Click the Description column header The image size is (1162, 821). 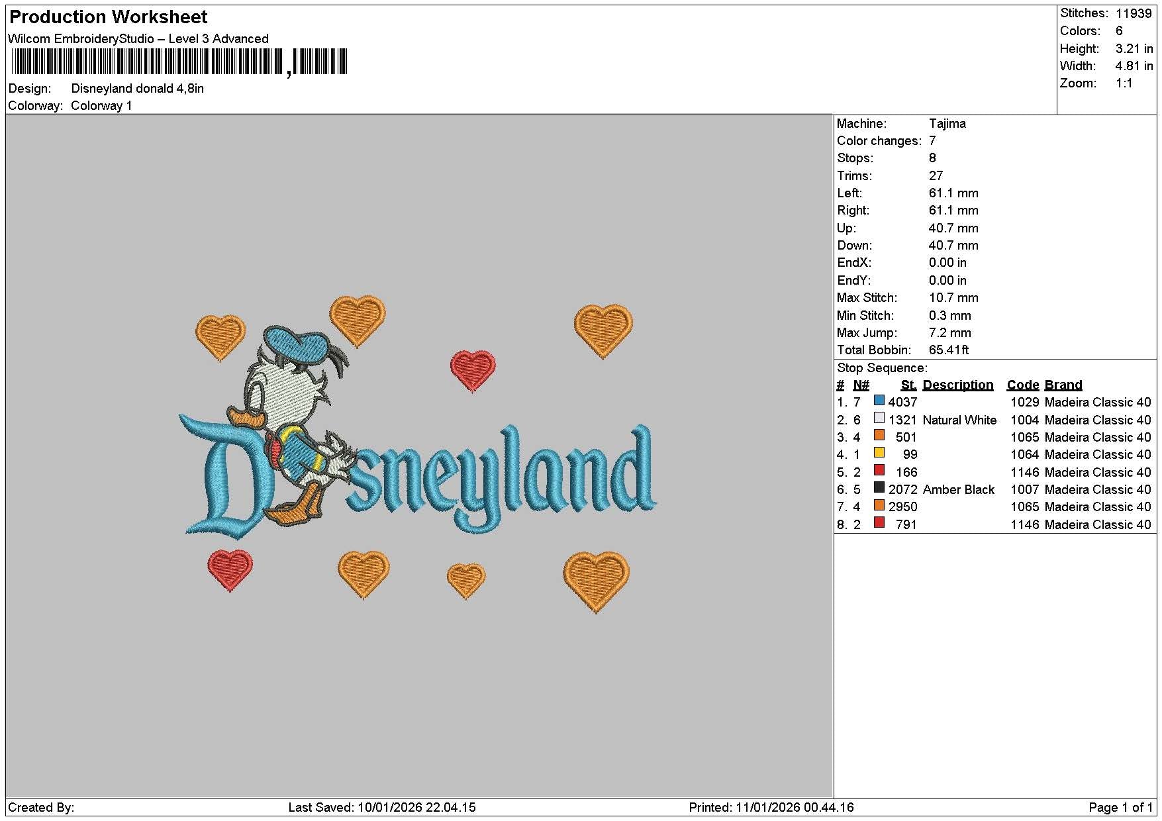(957, 385)
